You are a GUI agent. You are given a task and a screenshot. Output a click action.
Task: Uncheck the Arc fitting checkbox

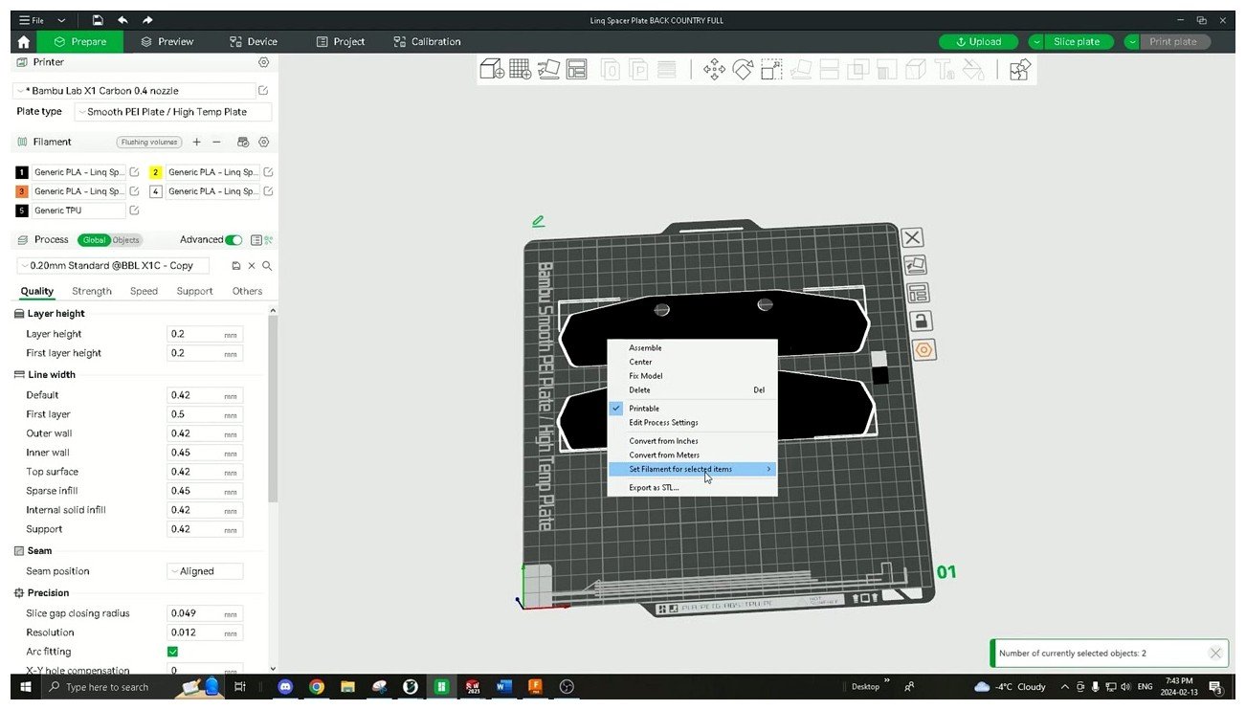pyautogui.click(x=172, y=652)
